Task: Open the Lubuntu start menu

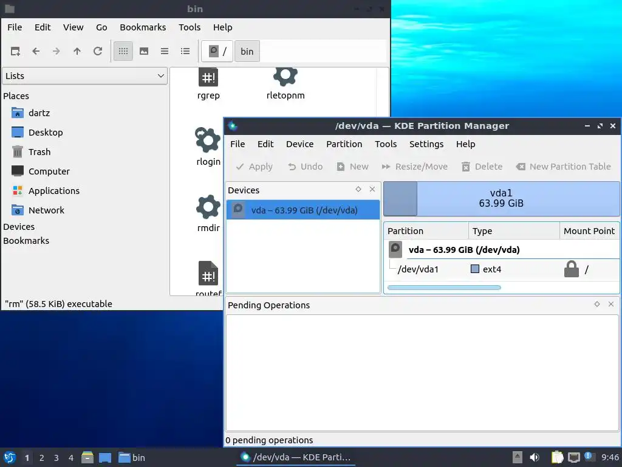Action: pos(10,458)
